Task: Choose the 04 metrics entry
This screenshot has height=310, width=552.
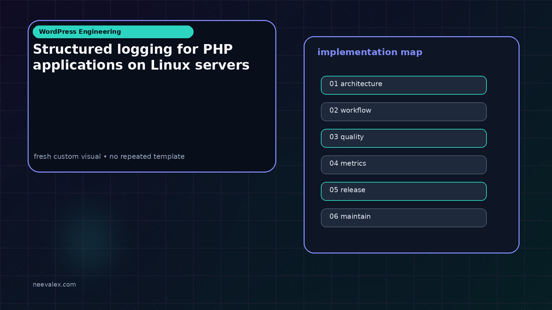Action: (404, 165)
